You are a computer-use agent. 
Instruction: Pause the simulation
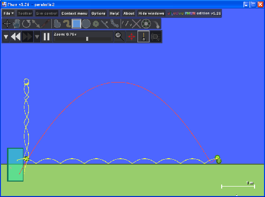tap(46, 36)
